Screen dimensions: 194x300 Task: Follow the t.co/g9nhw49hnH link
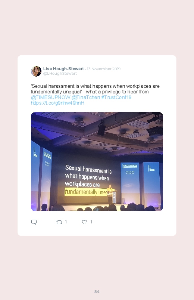point(57,103)
